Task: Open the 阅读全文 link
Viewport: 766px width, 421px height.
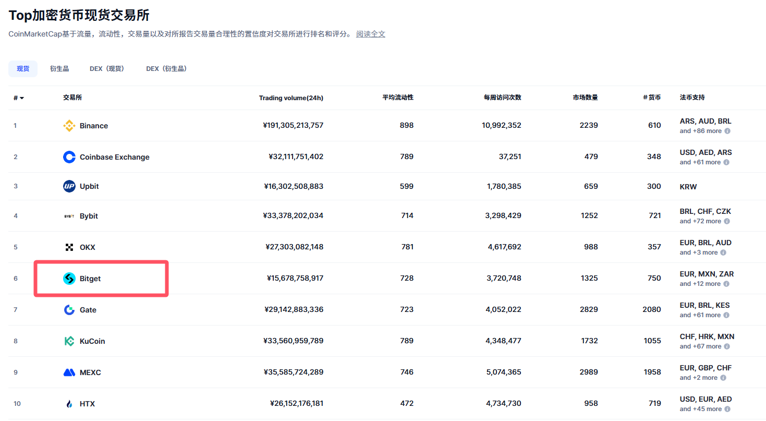Action: pos(371,34)
